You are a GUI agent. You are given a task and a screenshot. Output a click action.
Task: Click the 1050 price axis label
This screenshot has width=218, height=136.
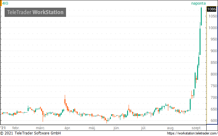click(x=213, y=16)
